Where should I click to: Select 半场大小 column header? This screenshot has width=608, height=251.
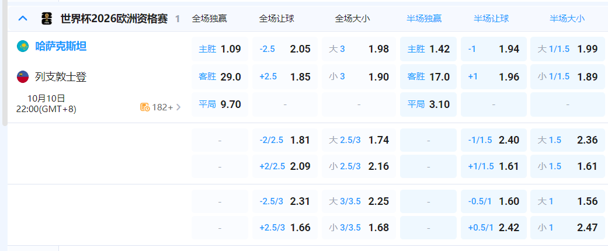567,19
